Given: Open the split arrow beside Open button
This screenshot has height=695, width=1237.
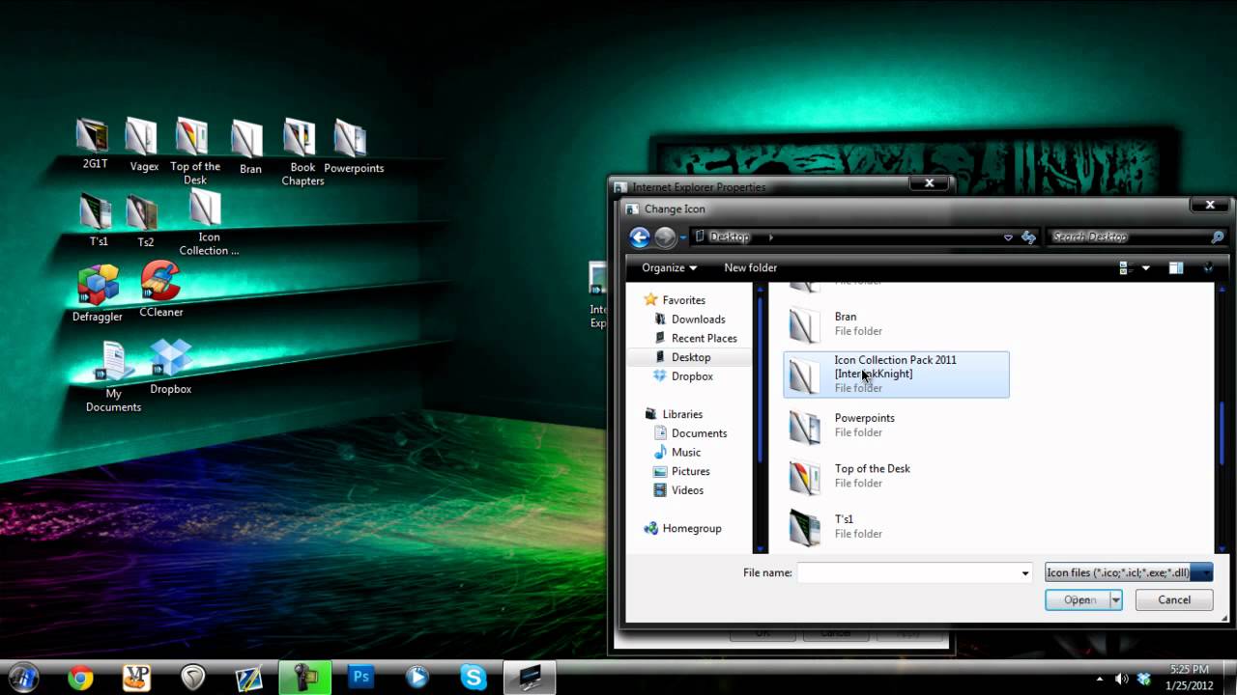Looking at the screenshot, I should click(1116, 599).
